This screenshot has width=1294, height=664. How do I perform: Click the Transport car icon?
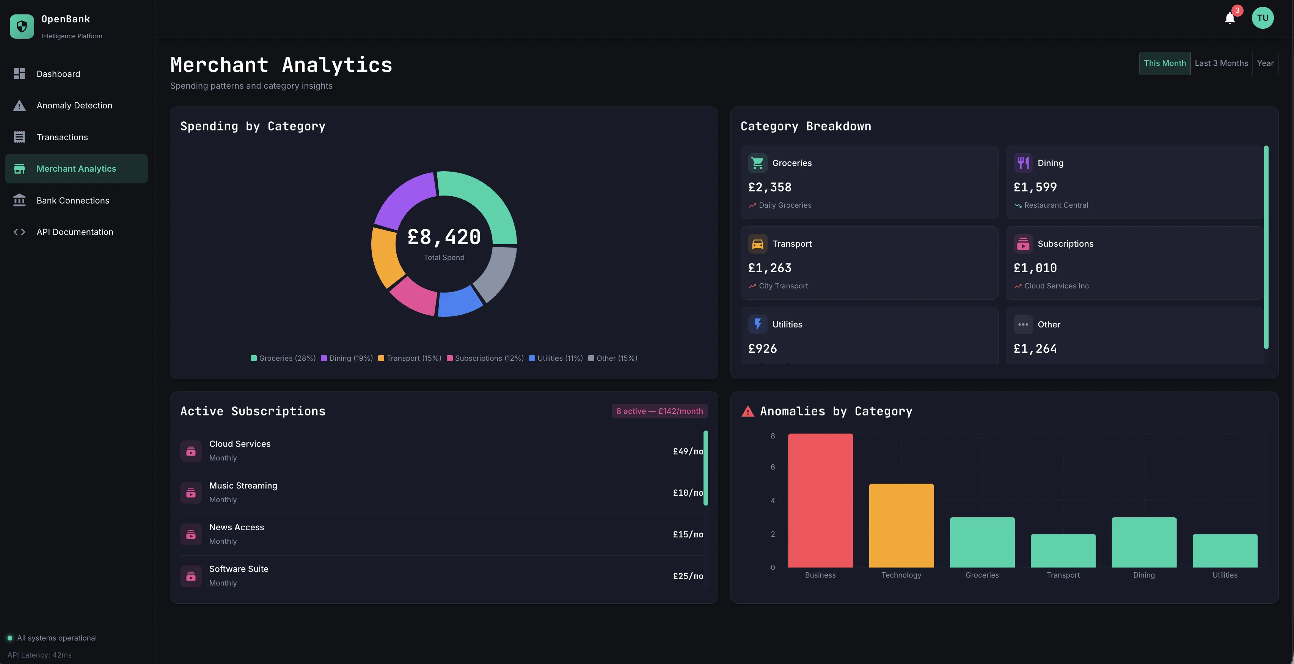(x=757, y=244)
